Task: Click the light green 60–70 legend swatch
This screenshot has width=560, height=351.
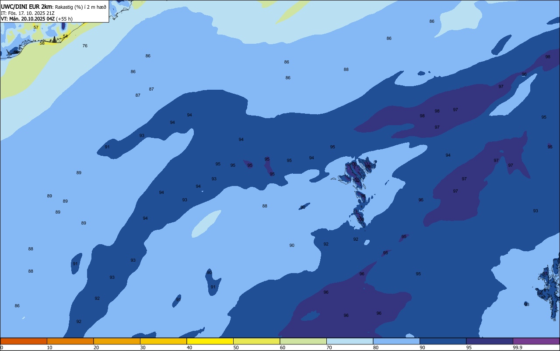Action: (x=303, y=341)
